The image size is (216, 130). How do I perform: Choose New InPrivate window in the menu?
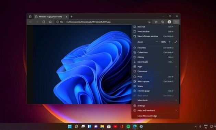pos(155,36)
